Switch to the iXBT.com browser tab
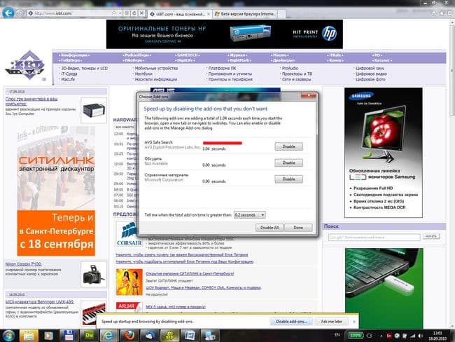 tap(179, 14)
